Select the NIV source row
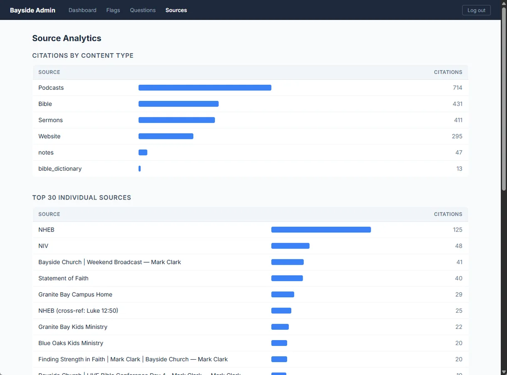This screenshot has height=375, width=507. tap(250, 246)
